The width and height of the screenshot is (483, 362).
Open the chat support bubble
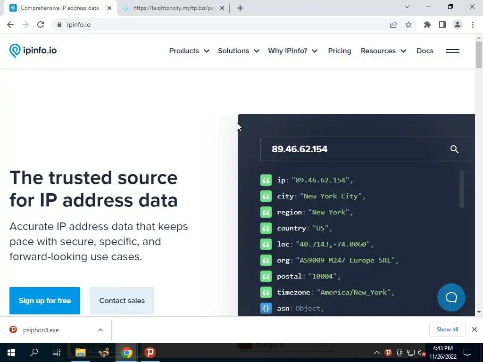click(x=451, y=297)
